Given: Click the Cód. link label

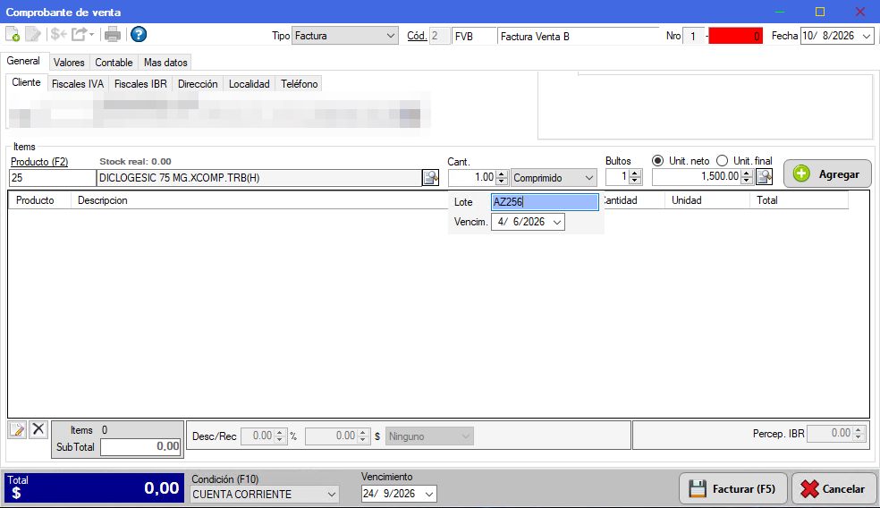Looking at the screenshot, I should (x=417, y=36).
